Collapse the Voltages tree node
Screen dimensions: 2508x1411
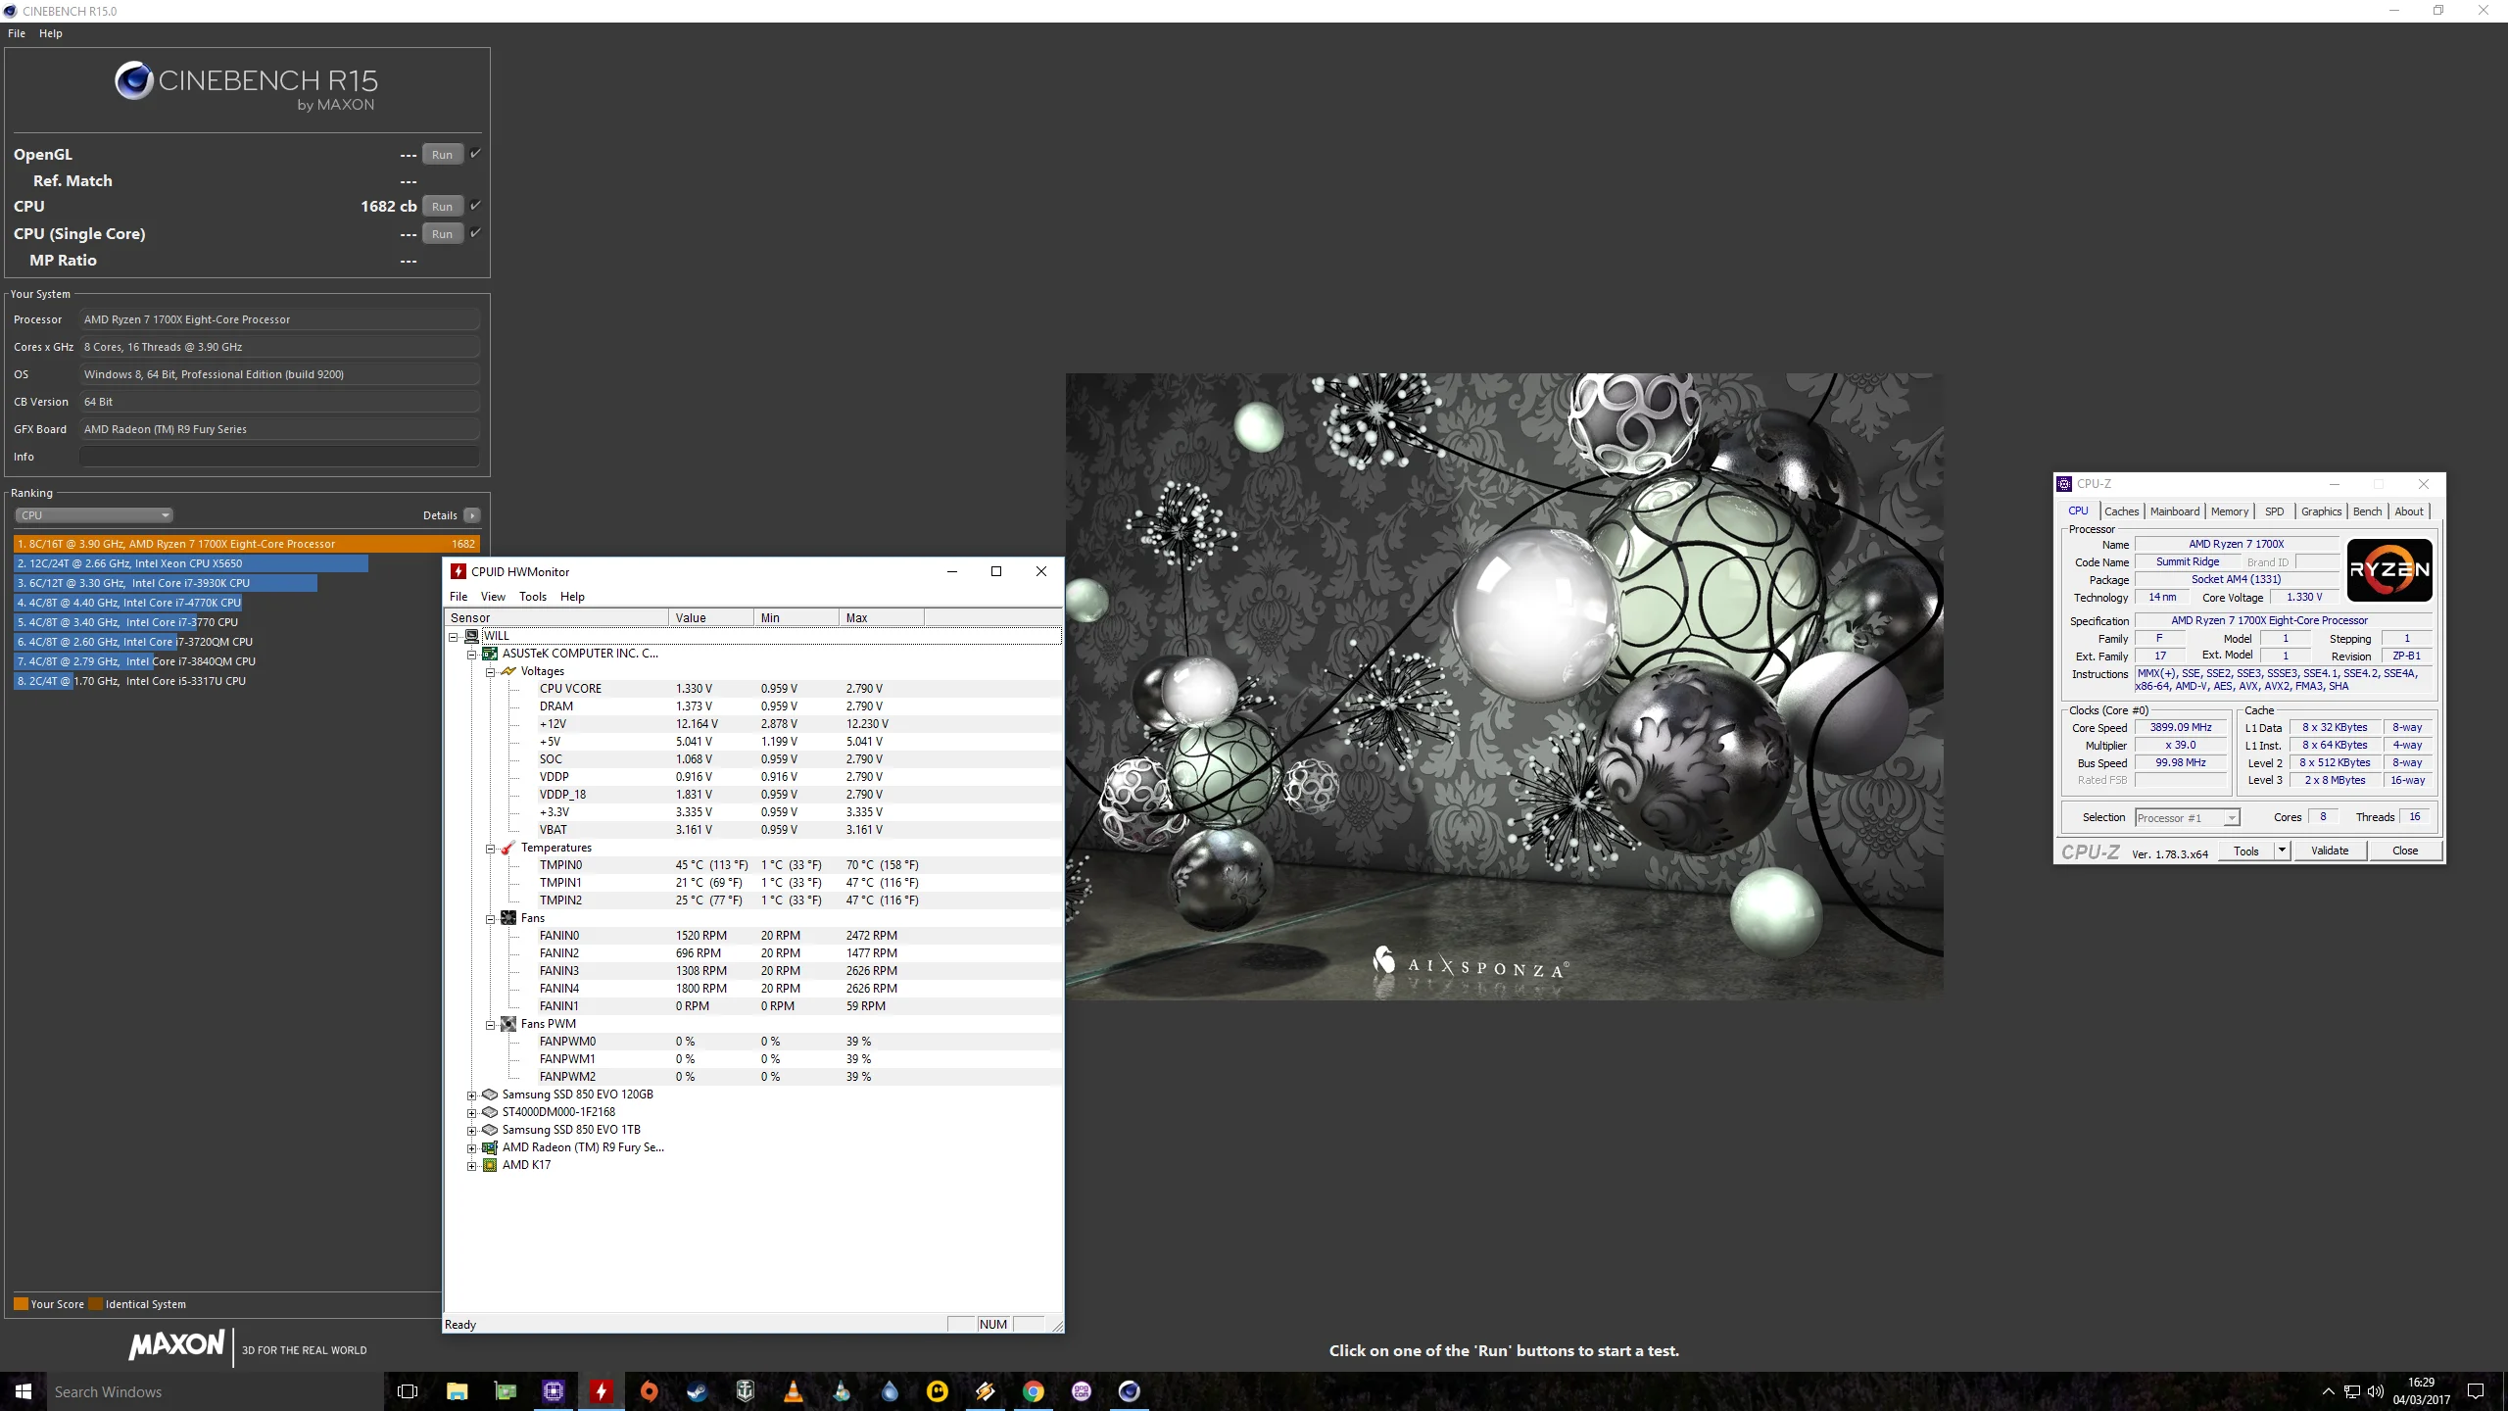[490, 671]
